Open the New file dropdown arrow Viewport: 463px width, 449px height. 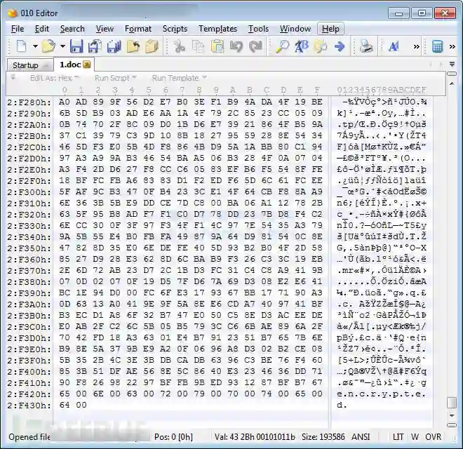[35, 46]
